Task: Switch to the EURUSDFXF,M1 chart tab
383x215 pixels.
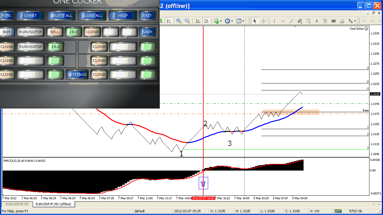Action: pyautogui.click(x=17, y=204)
